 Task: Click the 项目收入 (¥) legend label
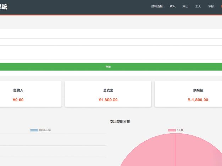coord(45,130)
